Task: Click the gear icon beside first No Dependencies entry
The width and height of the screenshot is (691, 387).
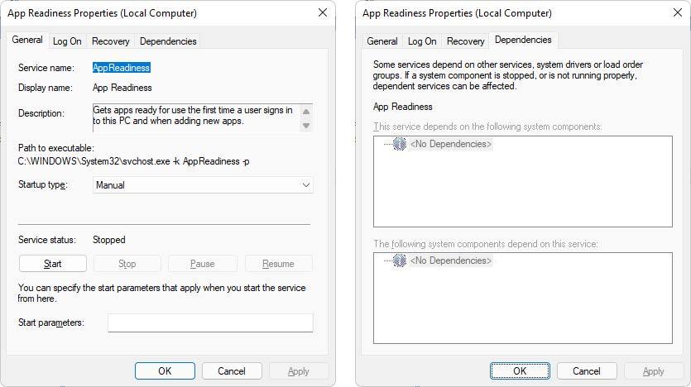Action: click(399, 144)
